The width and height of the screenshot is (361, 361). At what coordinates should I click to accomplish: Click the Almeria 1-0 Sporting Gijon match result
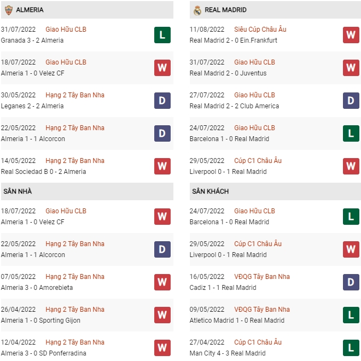coord(40,321)
